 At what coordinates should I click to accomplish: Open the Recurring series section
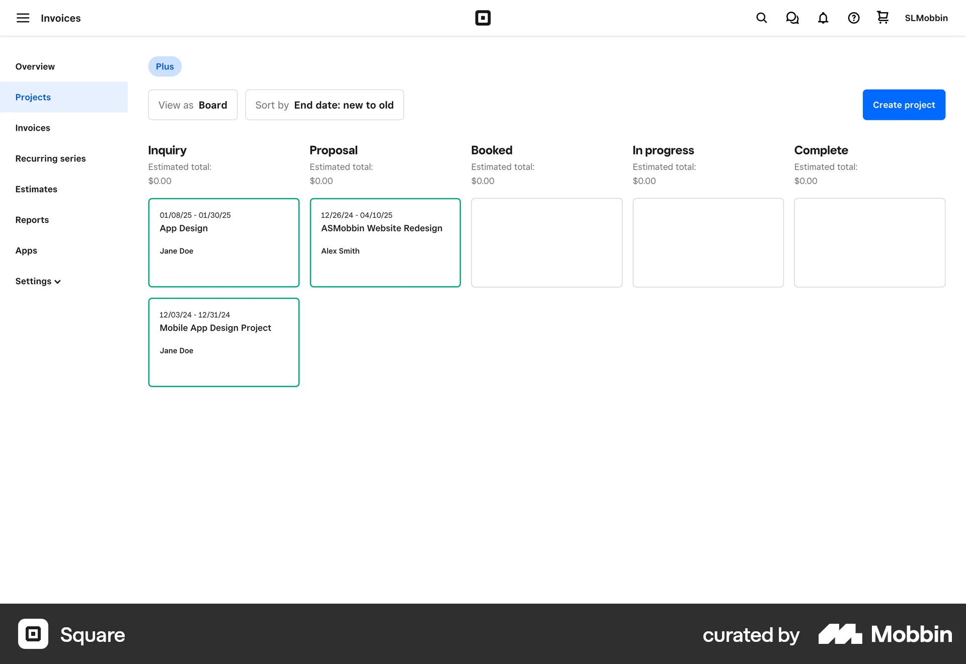50,158
